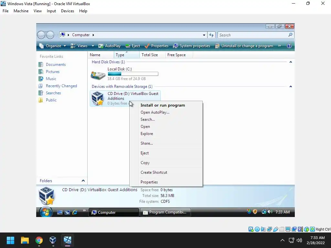The height and width of the screenshot is (248, 331).
Task: Launch Internet Explorer from quick launch
Action: click(75, 212)
